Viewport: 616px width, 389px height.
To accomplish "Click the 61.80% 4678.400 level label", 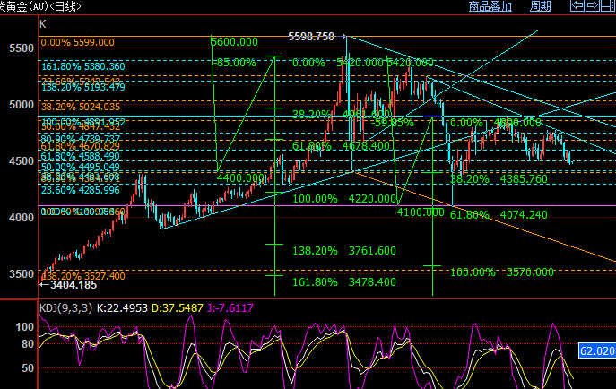I will pos(341,146).
